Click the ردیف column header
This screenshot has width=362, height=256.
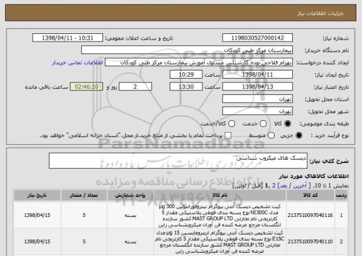(341, 196)
